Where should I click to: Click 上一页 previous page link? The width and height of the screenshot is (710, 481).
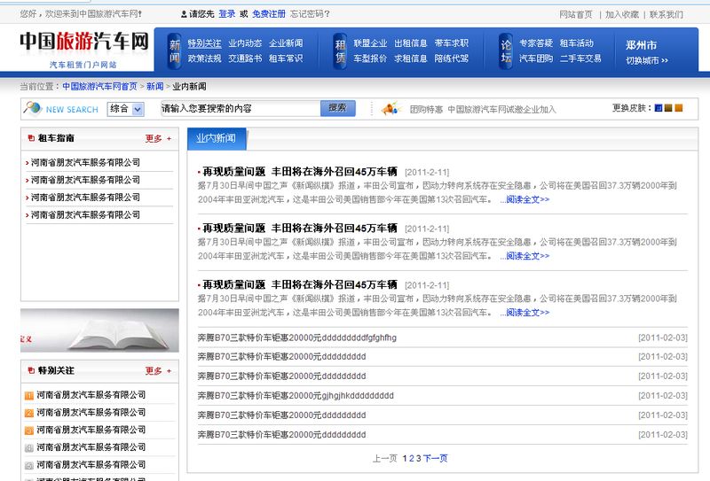[x=385, y=458]
